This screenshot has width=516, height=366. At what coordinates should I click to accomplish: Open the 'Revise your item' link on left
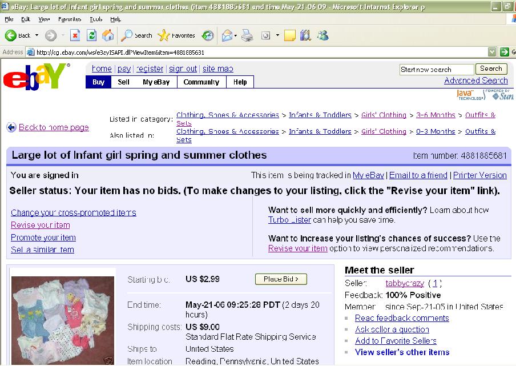(x=41, y=225)
